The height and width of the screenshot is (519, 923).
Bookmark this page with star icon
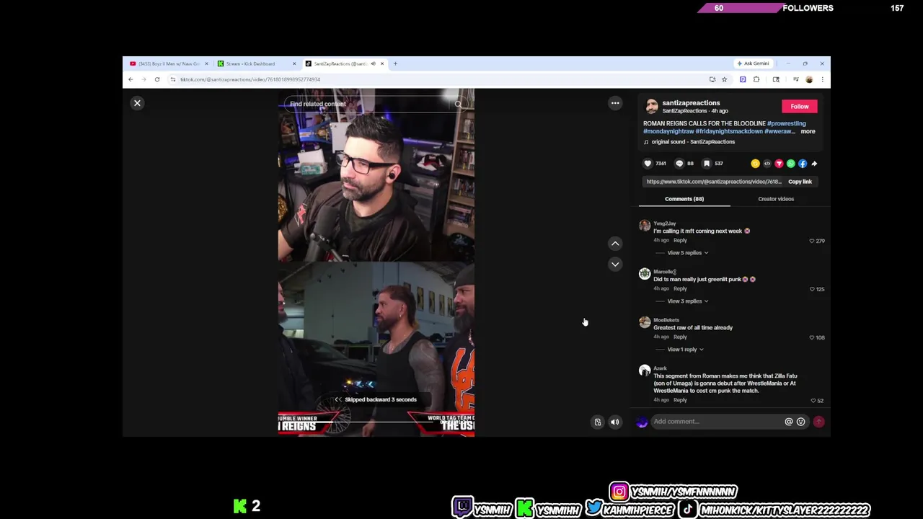pos(724,79)
